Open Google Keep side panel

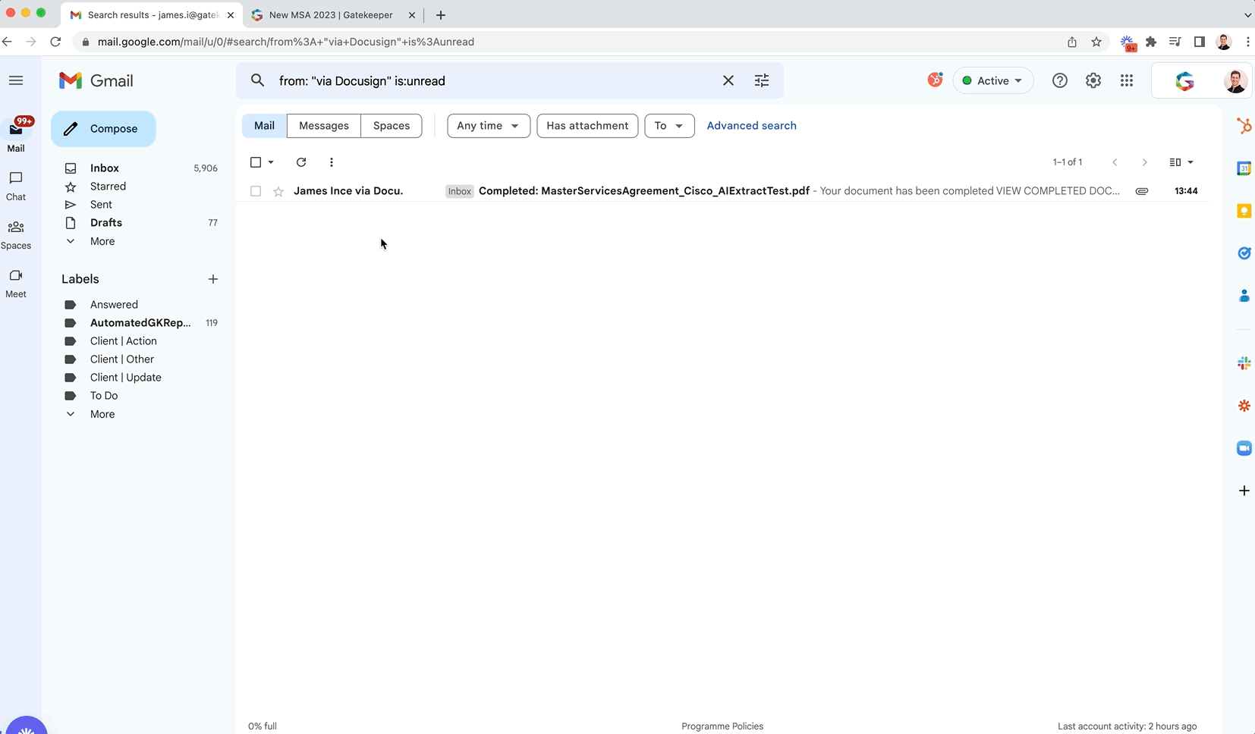click(1244, 211)
